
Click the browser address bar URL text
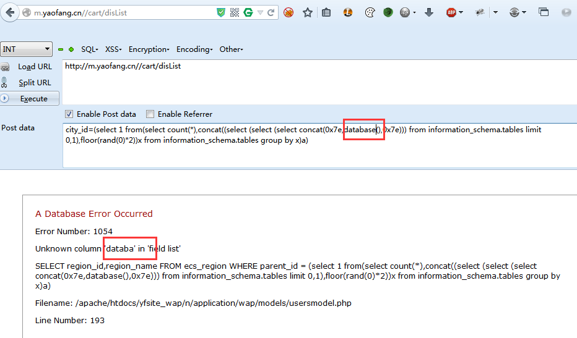tap(80, 13)
